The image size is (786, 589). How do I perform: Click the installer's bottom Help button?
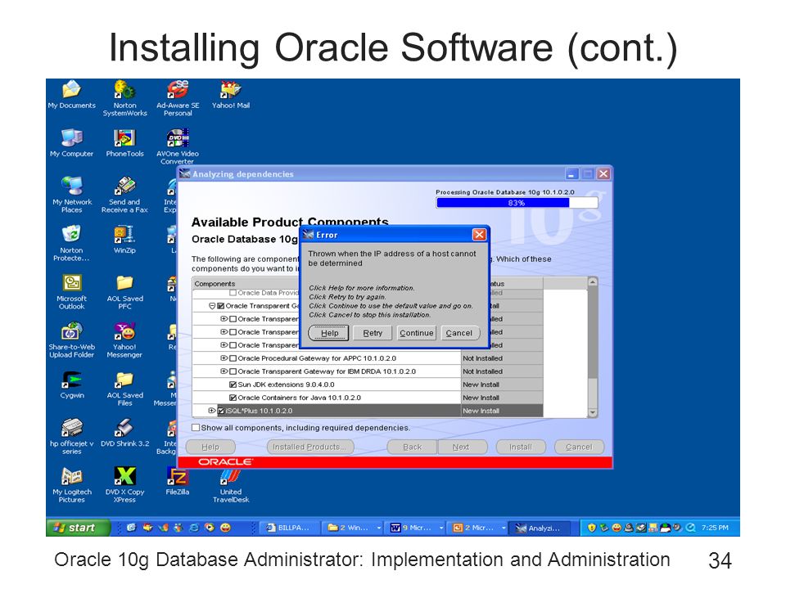click(x=210, y=447)
